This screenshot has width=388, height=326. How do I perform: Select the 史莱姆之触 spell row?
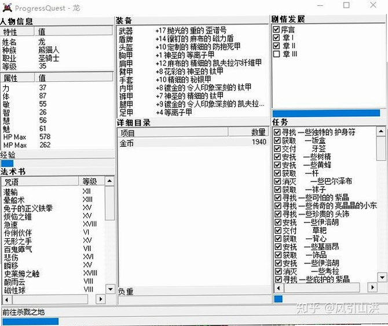tap(53, 273)
